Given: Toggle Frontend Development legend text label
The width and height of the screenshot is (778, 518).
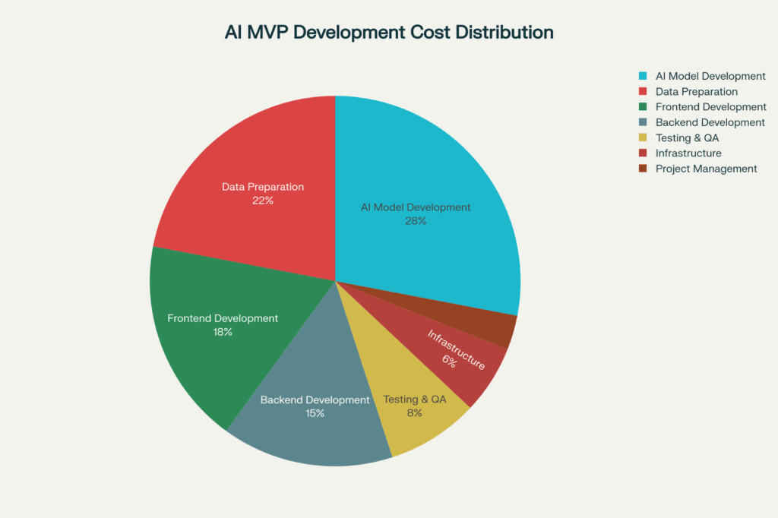Looking at the screenshot, I should (711, 107).
